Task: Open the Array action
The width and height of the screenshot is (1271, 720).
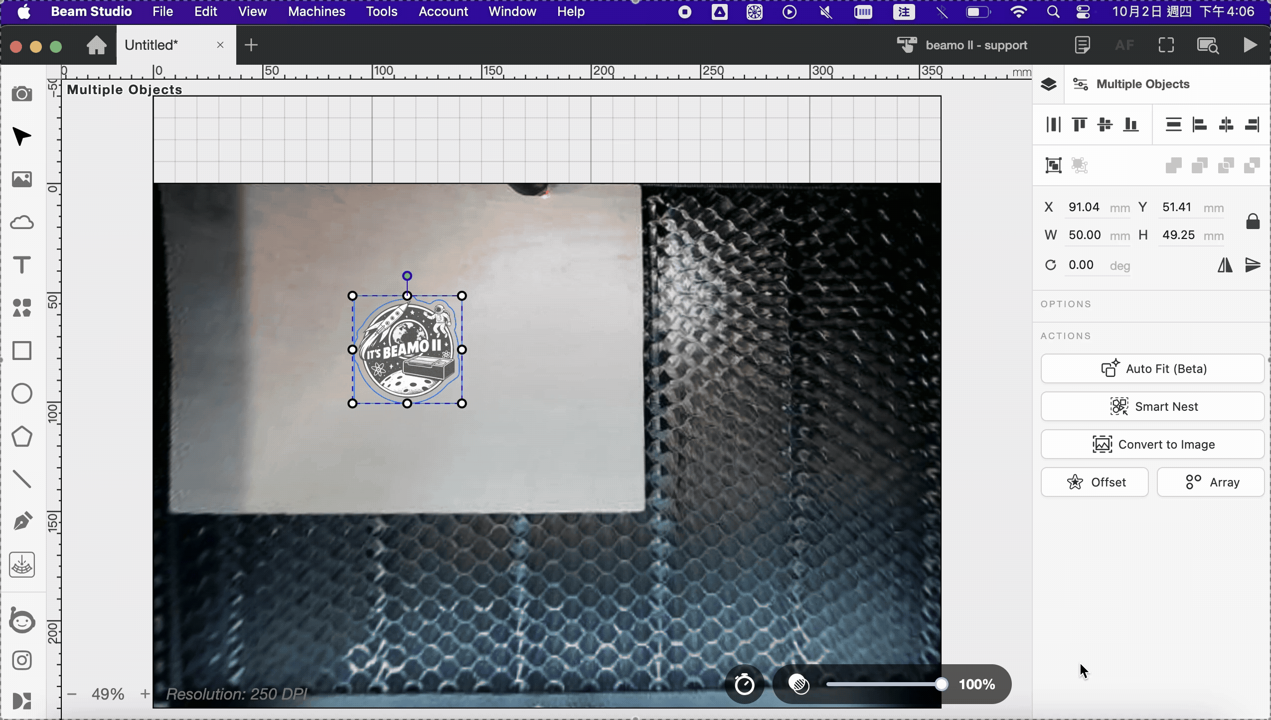Action: (1211, 482)
